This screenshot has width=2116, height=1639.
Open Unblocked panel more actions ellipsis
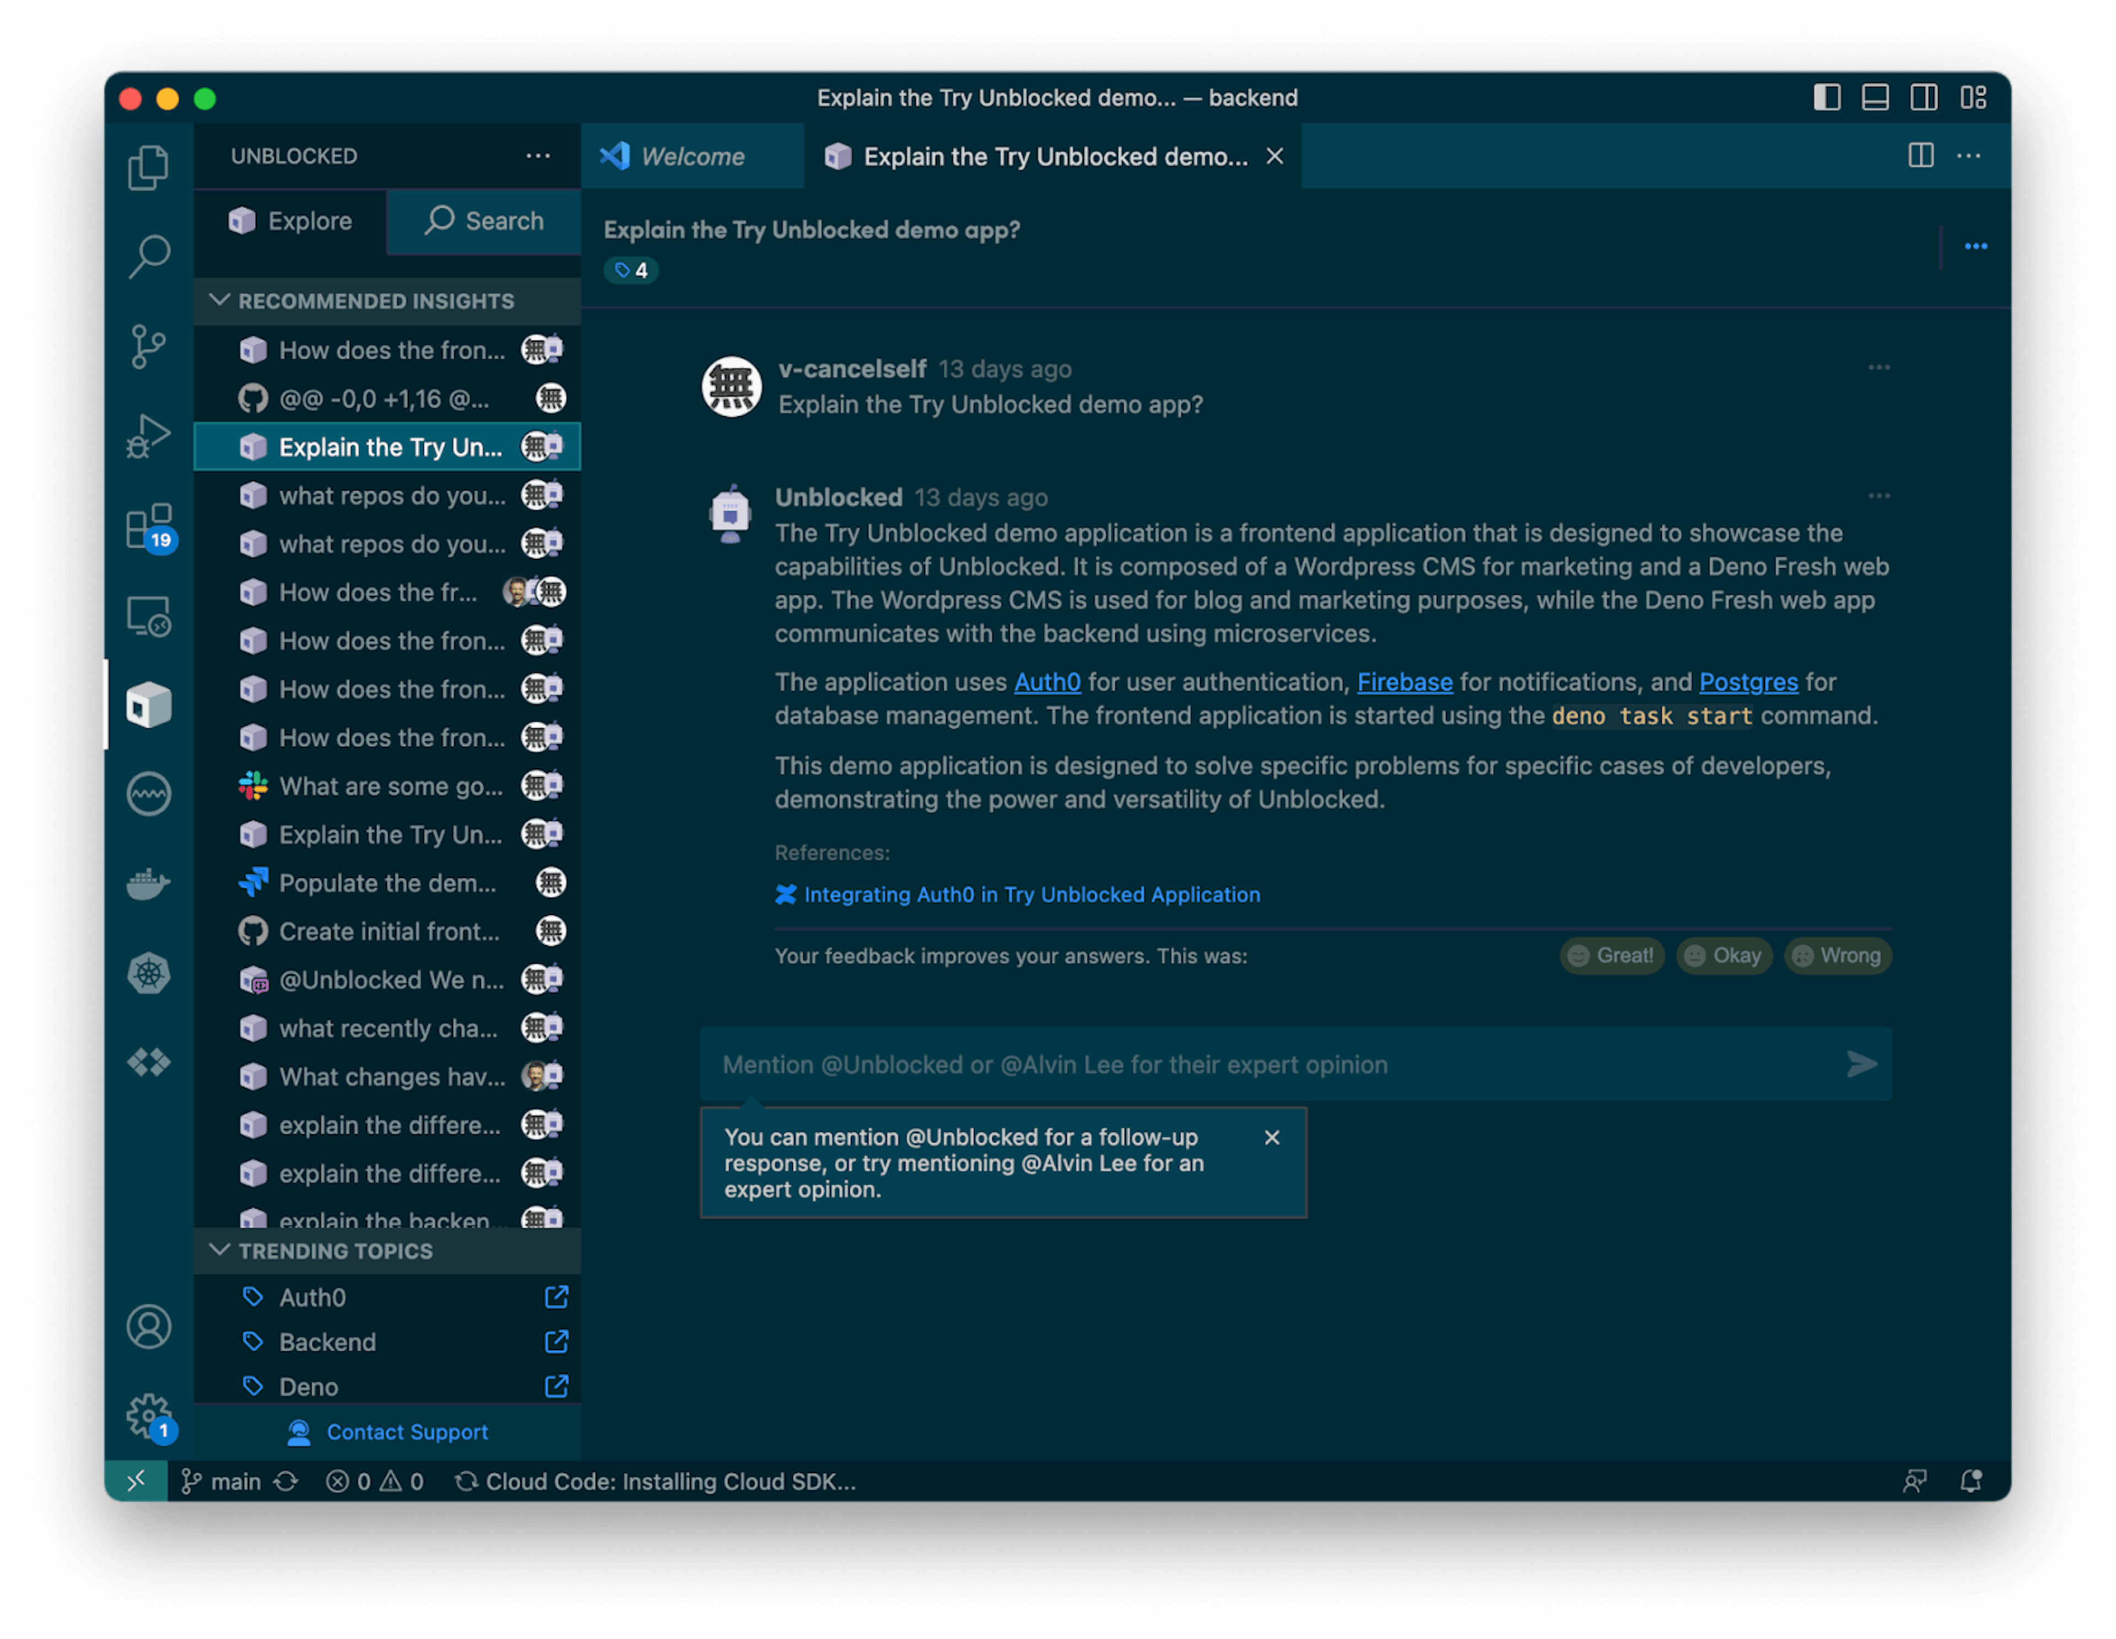pyautogui.click(x=538, y=155)
